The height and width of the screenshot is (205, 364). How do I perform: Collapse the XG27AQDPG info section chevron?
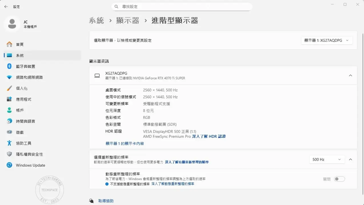(351, 75)
